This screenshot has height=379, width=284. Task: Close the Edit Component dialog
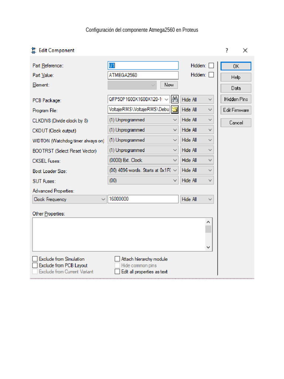(245, 50)
